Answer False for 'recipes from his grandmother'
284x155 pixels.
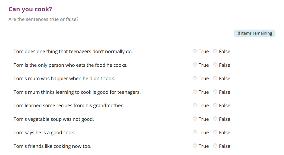click(x=215, y=105)
